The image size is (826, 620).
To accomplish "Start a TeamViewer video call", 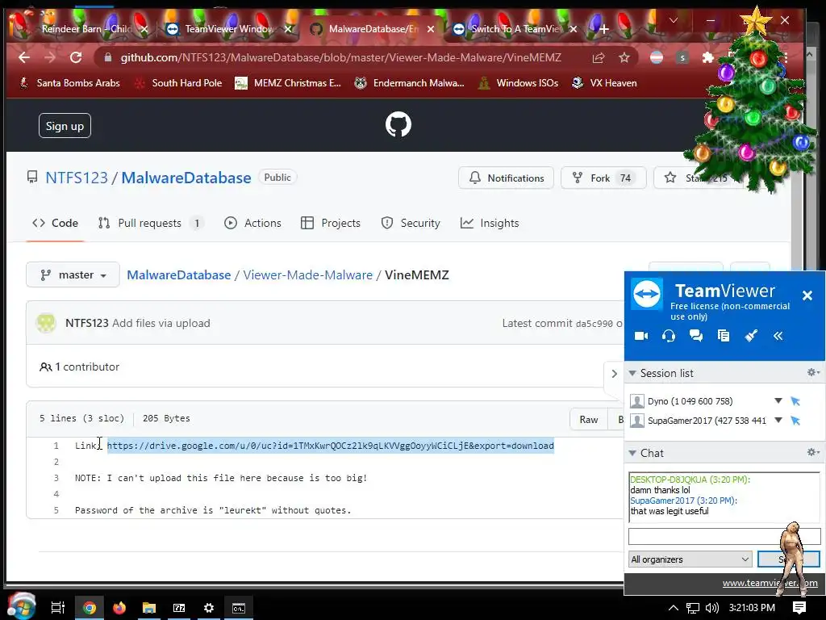I will click(641, 336).
